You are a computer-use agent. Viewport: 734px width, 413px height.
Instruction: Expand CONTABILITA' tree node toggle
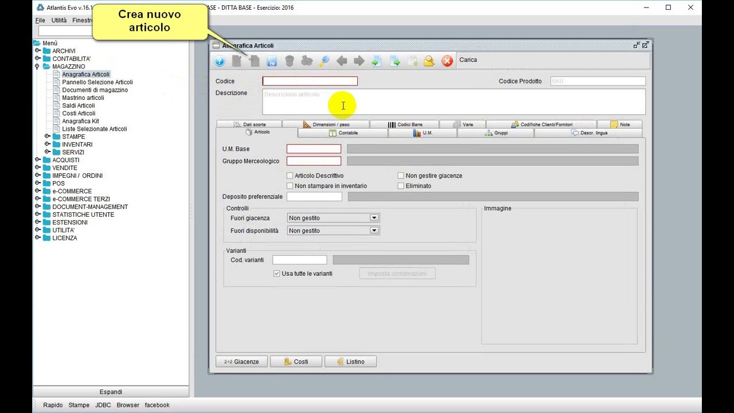click(37, 59)
